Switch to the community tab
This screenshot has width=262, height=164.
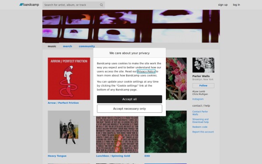87,46
